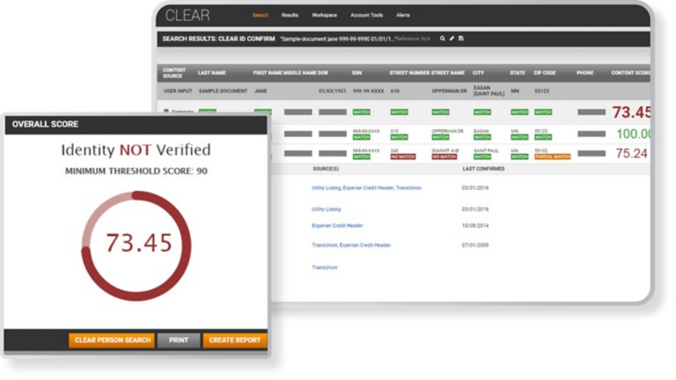
Task: Click the 75.24 content score
Action: [x=632, y=153]
